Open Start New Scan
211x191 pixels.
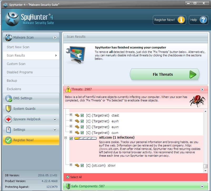click(x=31, y=47)
